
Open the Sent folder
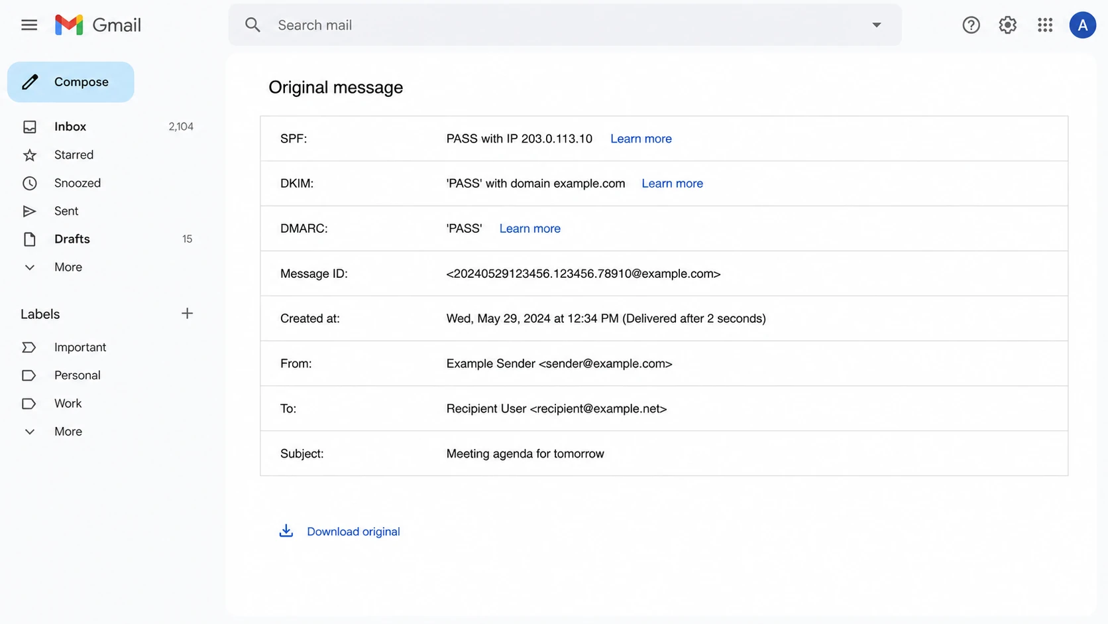pos(66,211)
